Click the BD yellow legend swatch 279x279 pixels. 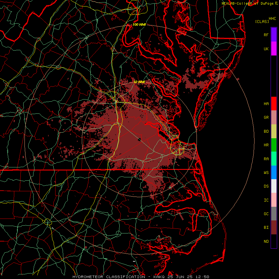(x=274, y=131)
